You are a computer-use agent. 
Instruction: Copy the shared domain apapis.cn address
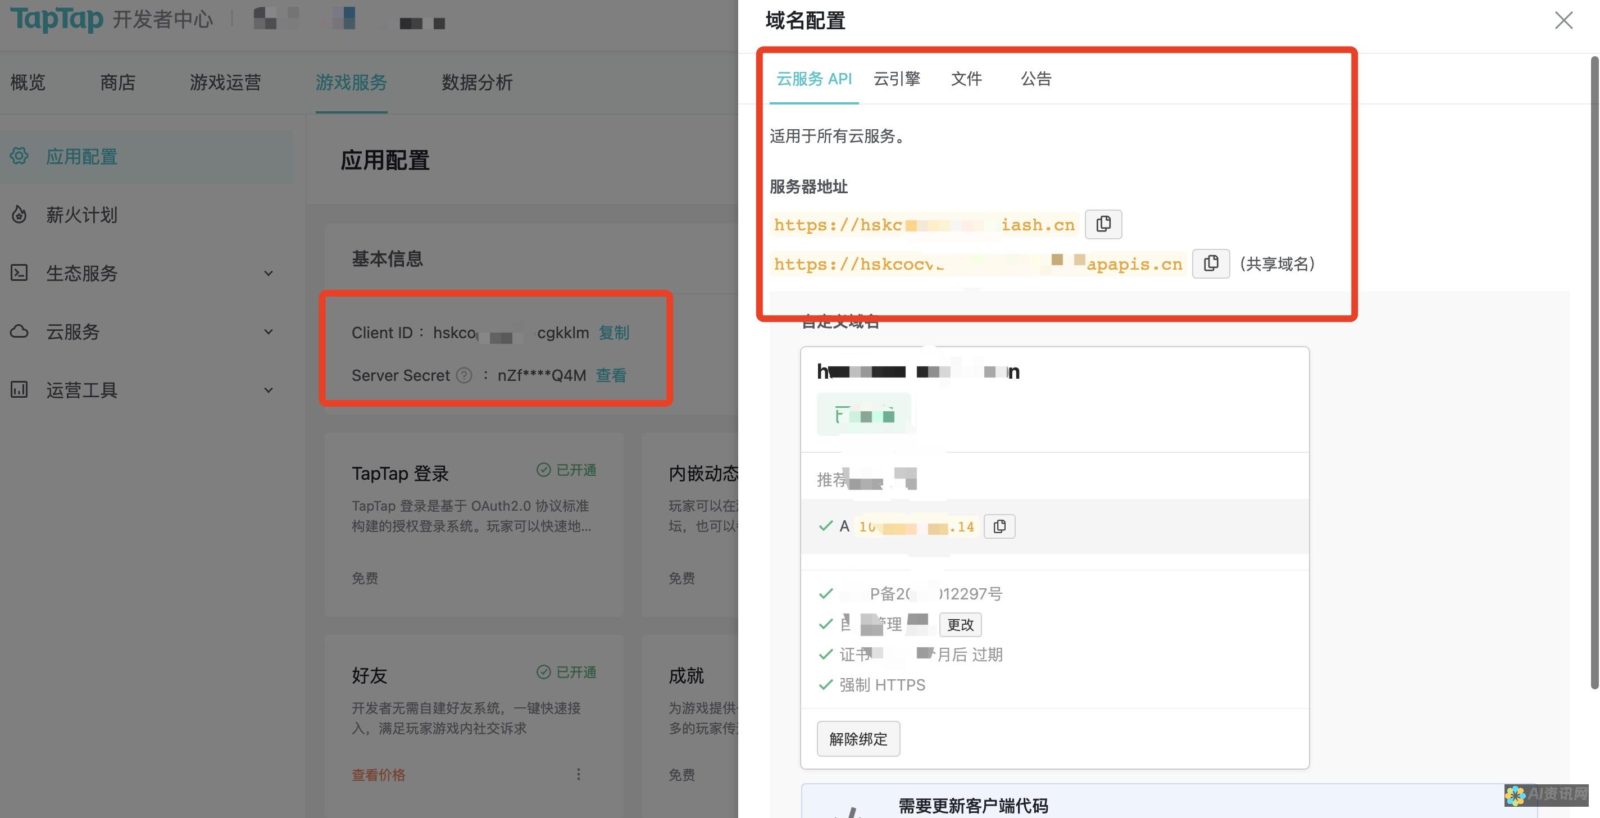(1211, 263)
